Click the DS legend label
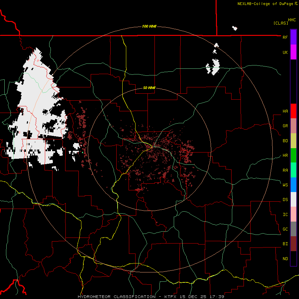This screenshot has height=299, width=299. 285,200
